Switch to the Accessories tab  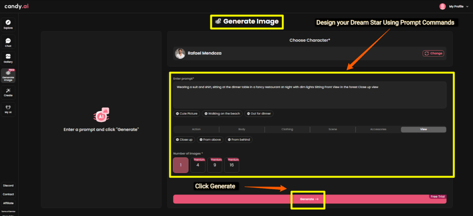(378, 129)
